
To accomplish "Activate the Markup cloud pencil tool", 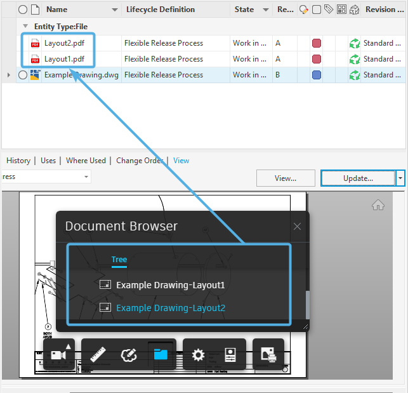I will pos(129,355).
